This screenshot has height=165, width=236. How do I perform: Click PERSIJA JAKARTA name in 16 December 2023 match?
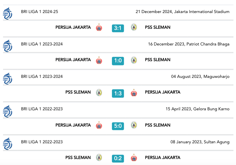pos(73,60)
